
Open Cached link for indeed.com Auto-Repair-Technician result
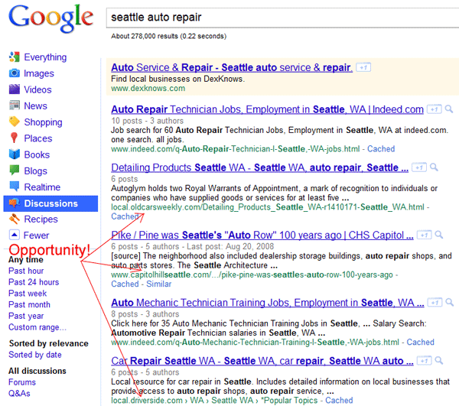[381, 149]
